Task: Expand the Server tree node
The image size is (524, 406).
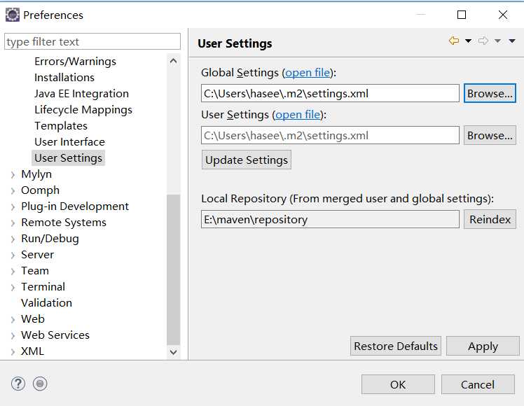Action: [13, 255]
